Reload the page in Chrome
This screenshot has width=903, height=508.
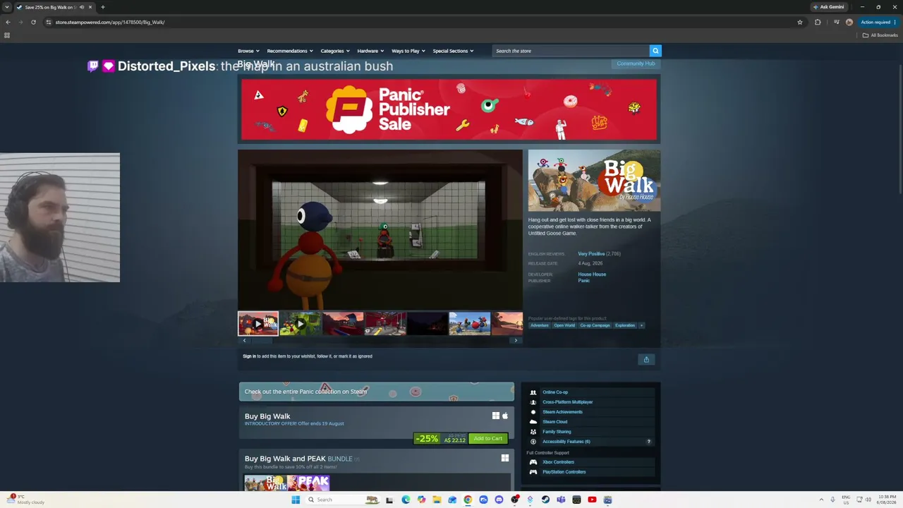click(33, 22)
